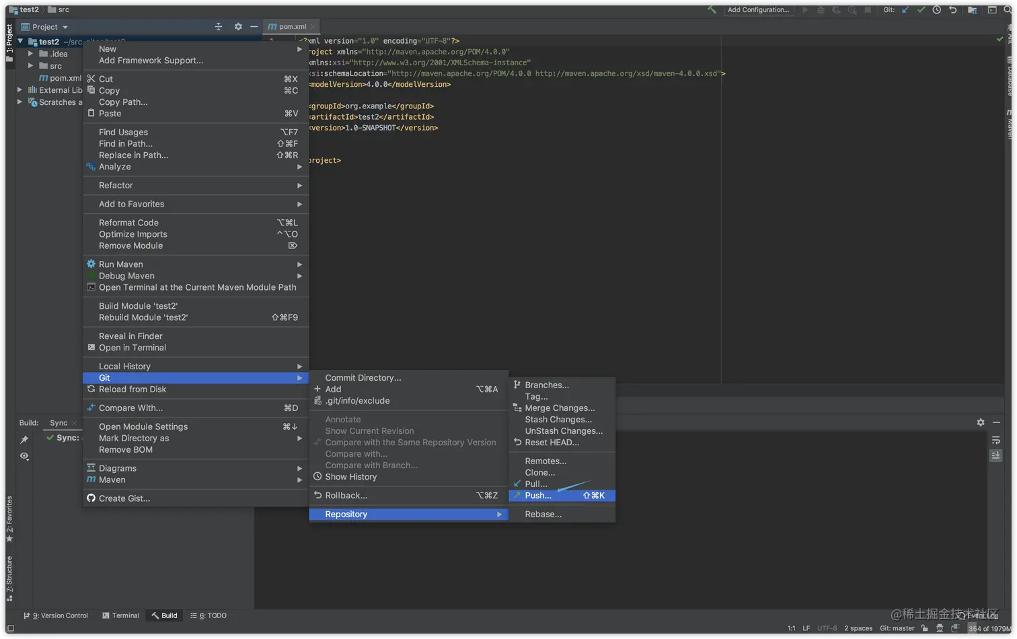Image resolution: width=1017 pixels, height=639 pixels.
Task: Expand the .idea folder
Action: [x=30, y=54]
